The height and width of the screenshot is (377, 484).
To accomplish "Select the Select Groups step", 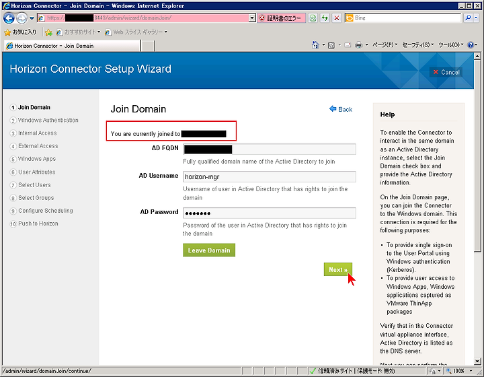I will (32, 198).
